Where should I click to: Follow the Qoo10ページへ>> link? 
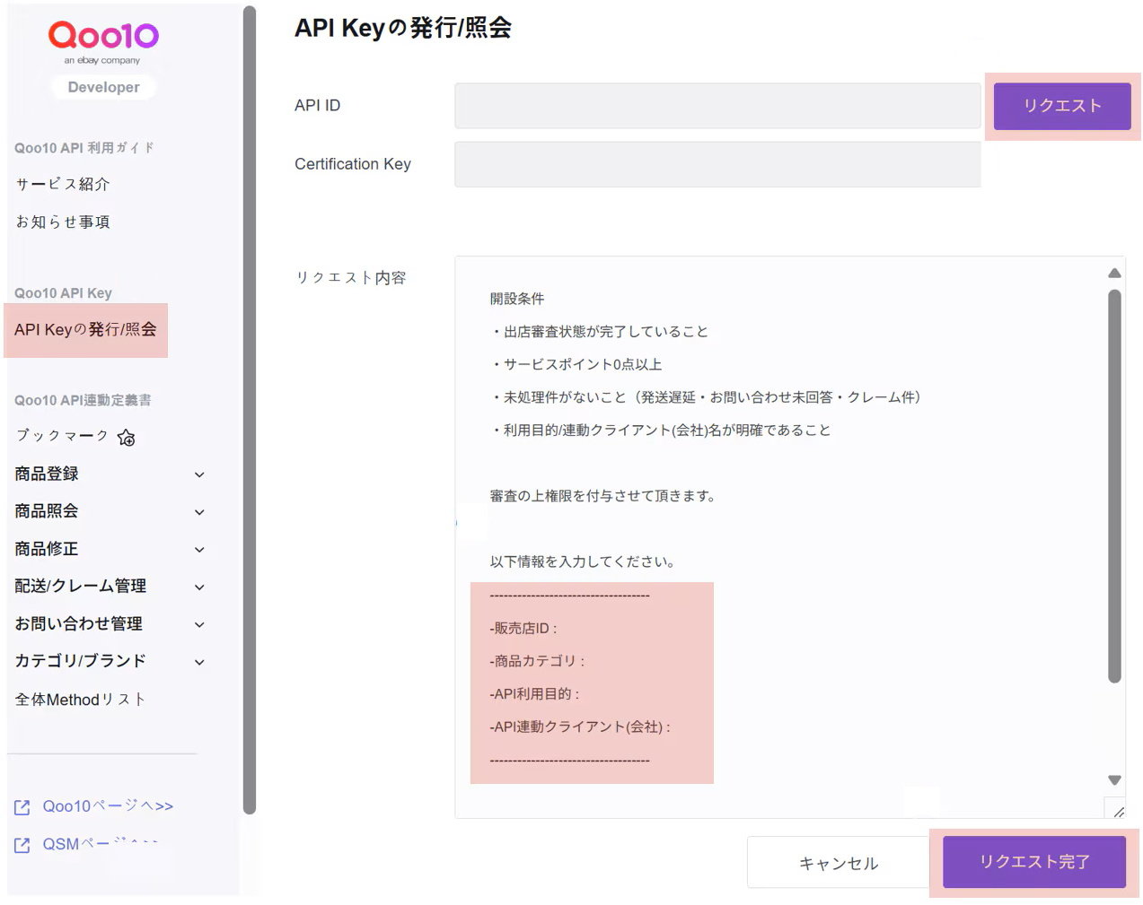[108, 806]
